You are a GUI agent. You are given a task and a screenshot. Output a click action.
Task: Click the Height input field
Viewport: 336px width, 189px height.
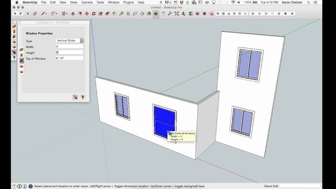click(69, 52)
